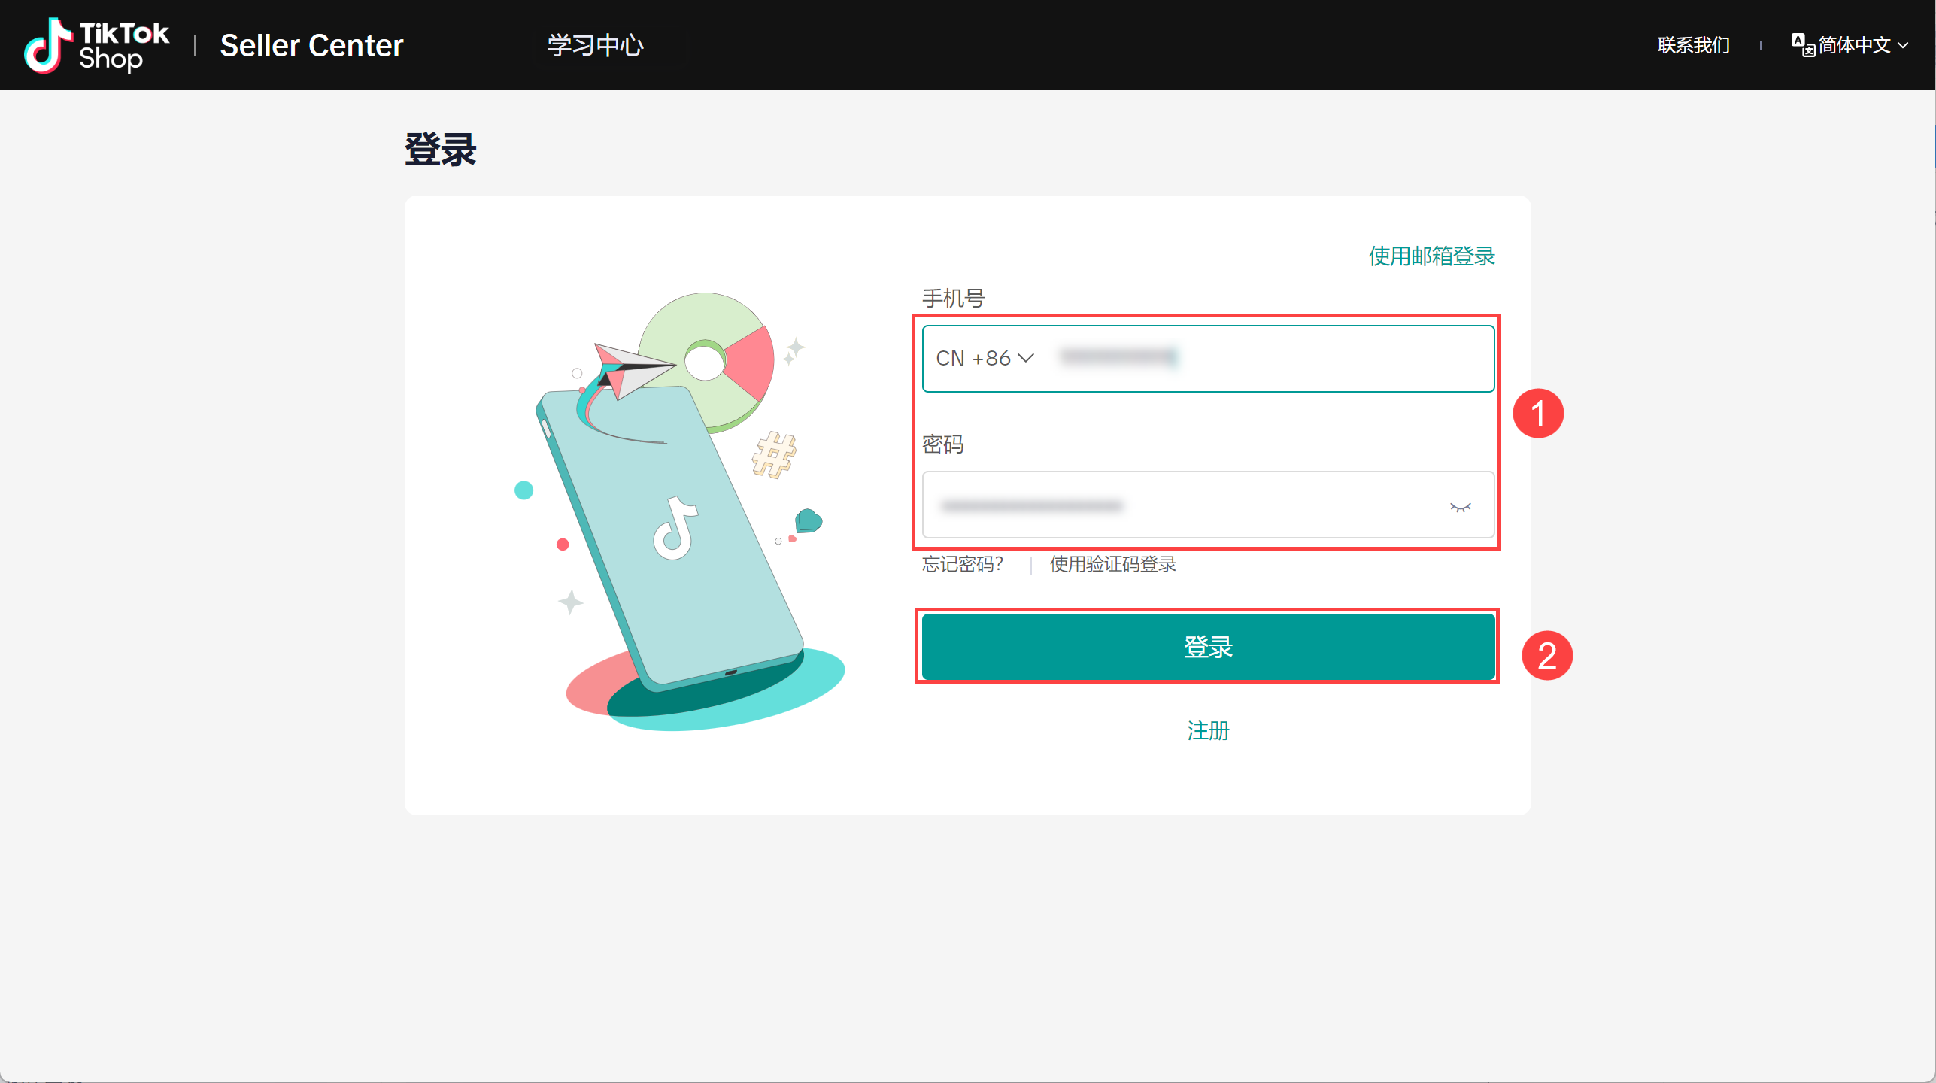Open the CN +86 country code dropdown
This screenshot has width=1936, height=1083.
(x=985, y=359)
